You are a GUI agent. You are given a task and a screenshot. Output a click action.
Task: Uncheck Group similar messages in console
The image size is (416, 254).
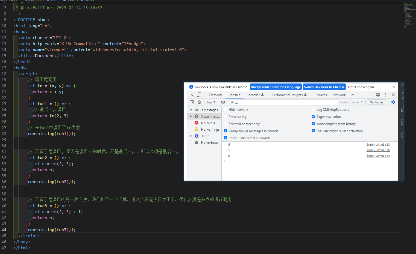coord(225,131)
